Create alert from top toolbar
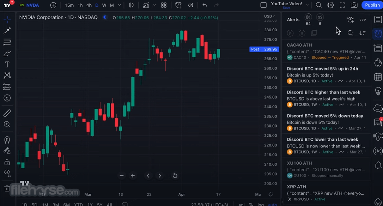This screenshot has width=383, height=206. pyautogui.click(x=178, y=5)
